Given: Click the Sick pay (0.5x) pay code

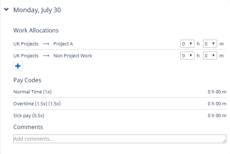Looking at the screenshot, I should [29, 116].
